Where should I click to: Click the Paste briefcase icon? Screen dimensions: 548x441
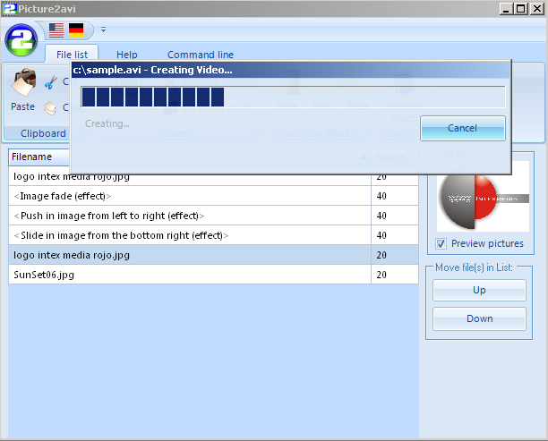pyautogui.click(x=23, y=82)
